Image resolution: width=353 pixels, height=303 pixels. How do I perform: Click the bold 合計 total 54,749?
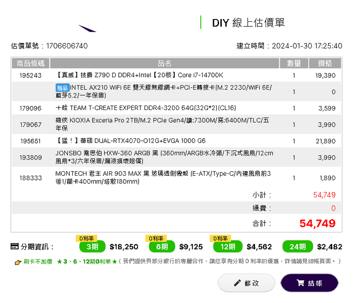point(317,223)
